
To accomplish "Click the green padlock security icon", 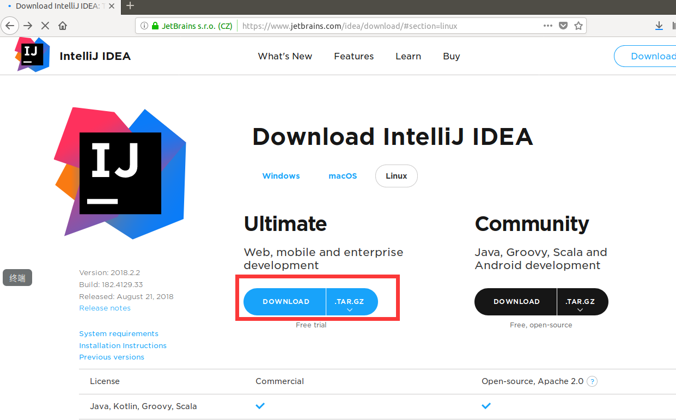I will [155, 26].
